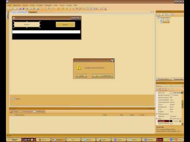Open the Ansicht menu
This screenshot has width=190, height=142.
pos(25,5)
